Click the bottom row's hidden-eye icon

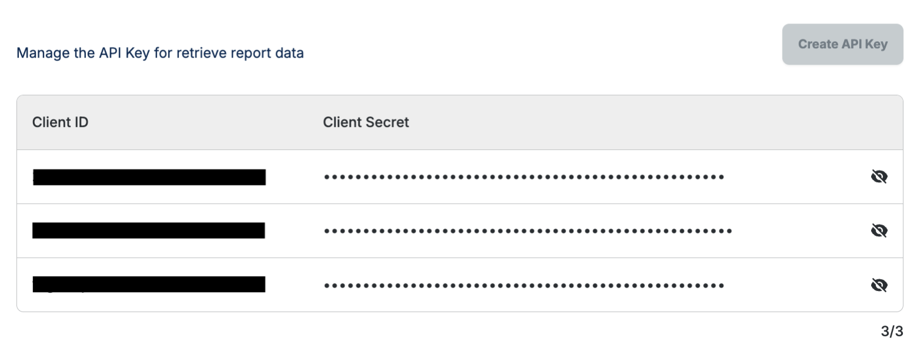click(879, 284)
